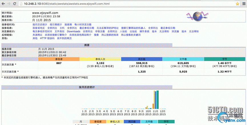
Task: Click 全部列出 link right after Downloads
Action: click(88, 31)
